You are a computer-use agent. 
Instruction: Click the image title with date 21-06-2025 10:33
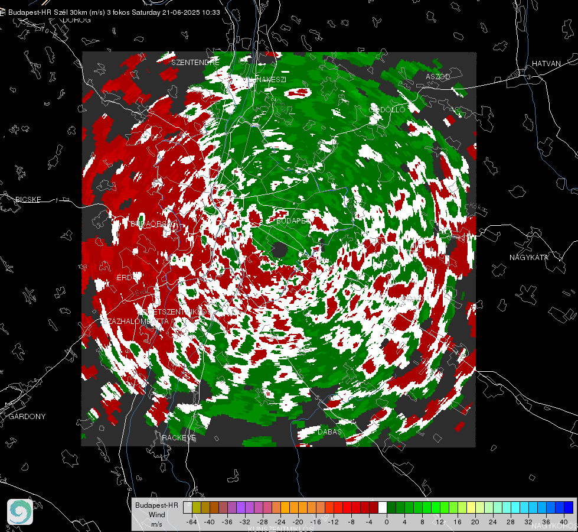pos(114,12)
